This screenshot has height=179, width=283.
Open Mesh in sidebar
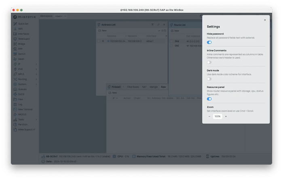click(x=21, y=59)
